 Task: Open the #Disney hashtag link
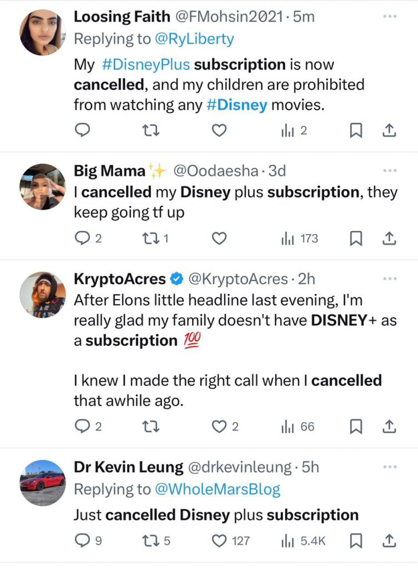pos(237,105)
